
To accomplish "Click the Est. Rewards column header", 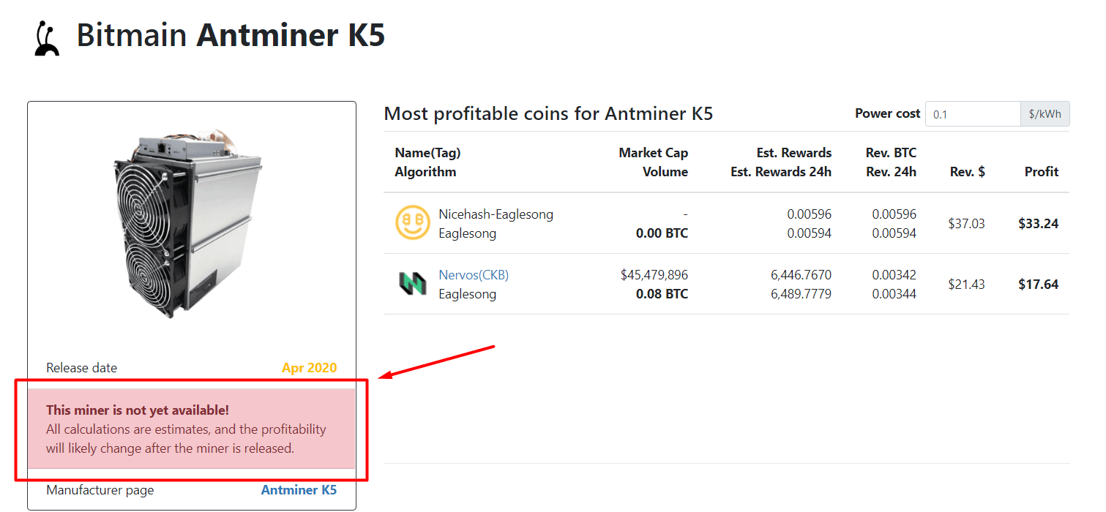I will [x=794, y=152].
